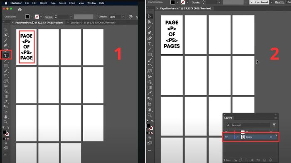291x163 pixels.
Task: Open the Layers panel options menu
Action: pyautogui.click(x=276, y=118)
